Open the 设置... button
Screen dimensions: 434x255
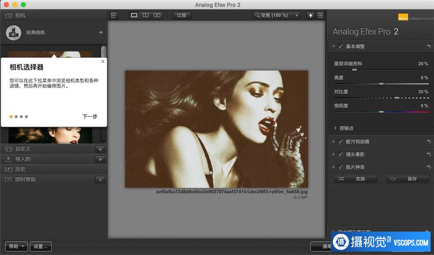pyautogui.click(x=41, y=246)
